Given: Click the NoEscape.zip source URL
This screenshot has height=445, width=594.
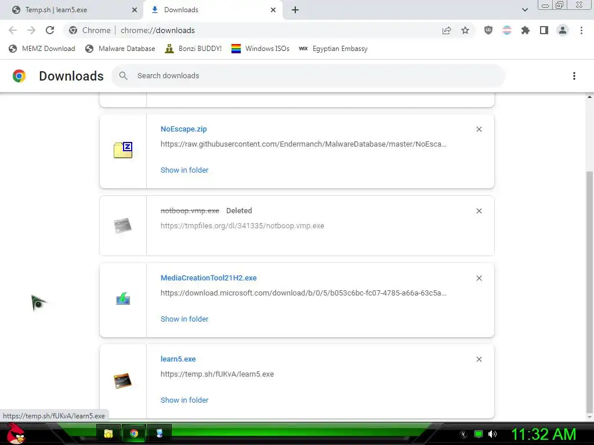Looking at the screenshot, I should [303, 144].
